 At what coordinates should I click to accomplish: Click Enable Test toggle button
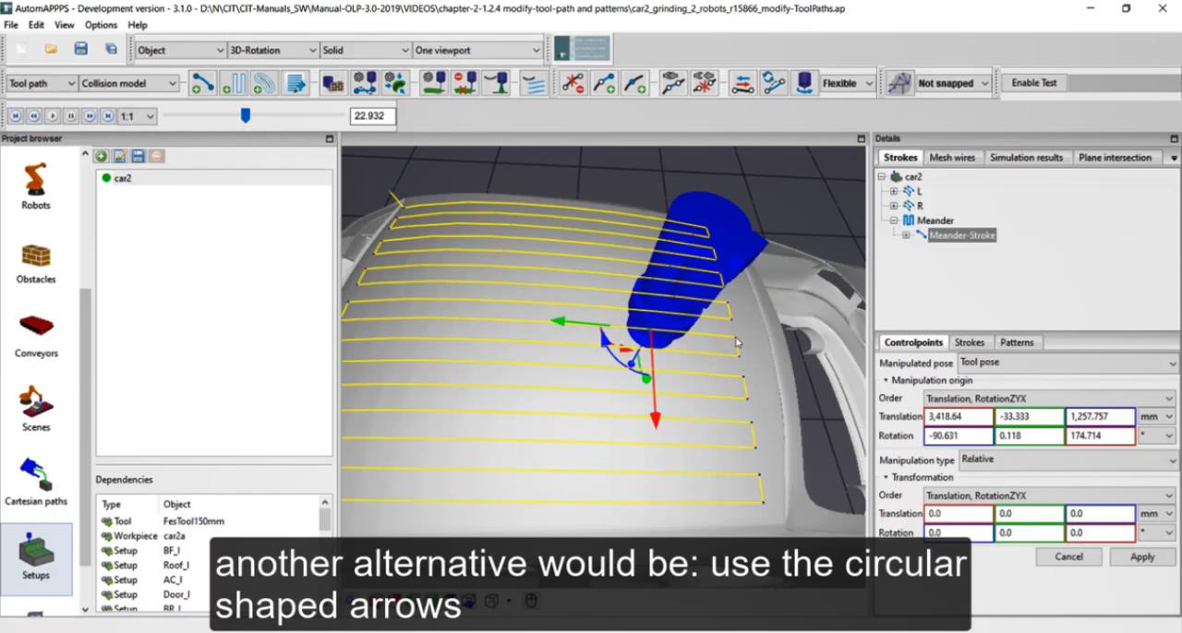click(1033, 83)
